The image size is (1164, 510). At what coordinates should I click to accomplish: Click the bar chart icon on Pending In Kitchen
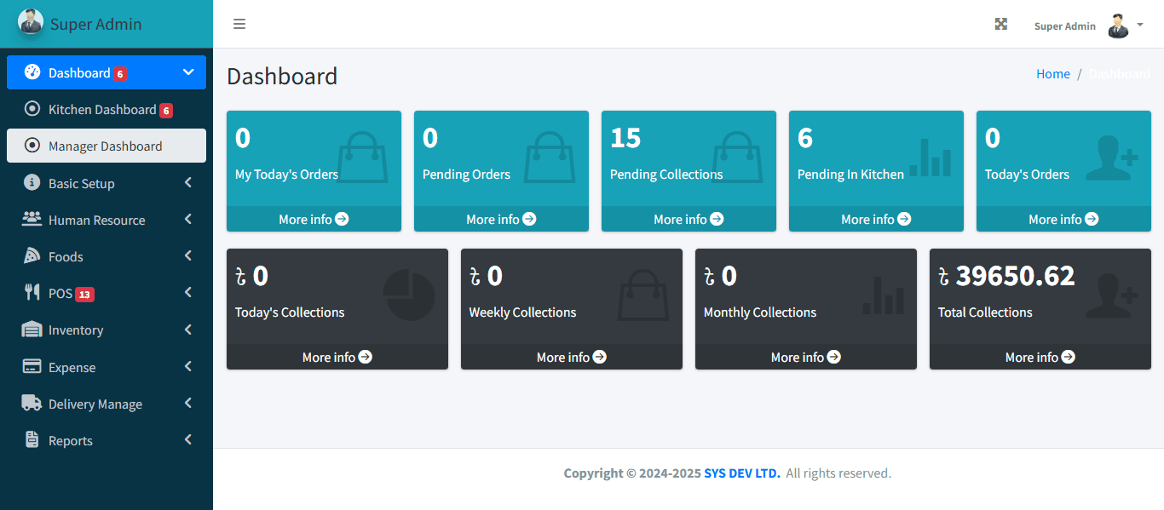(931, 158)
